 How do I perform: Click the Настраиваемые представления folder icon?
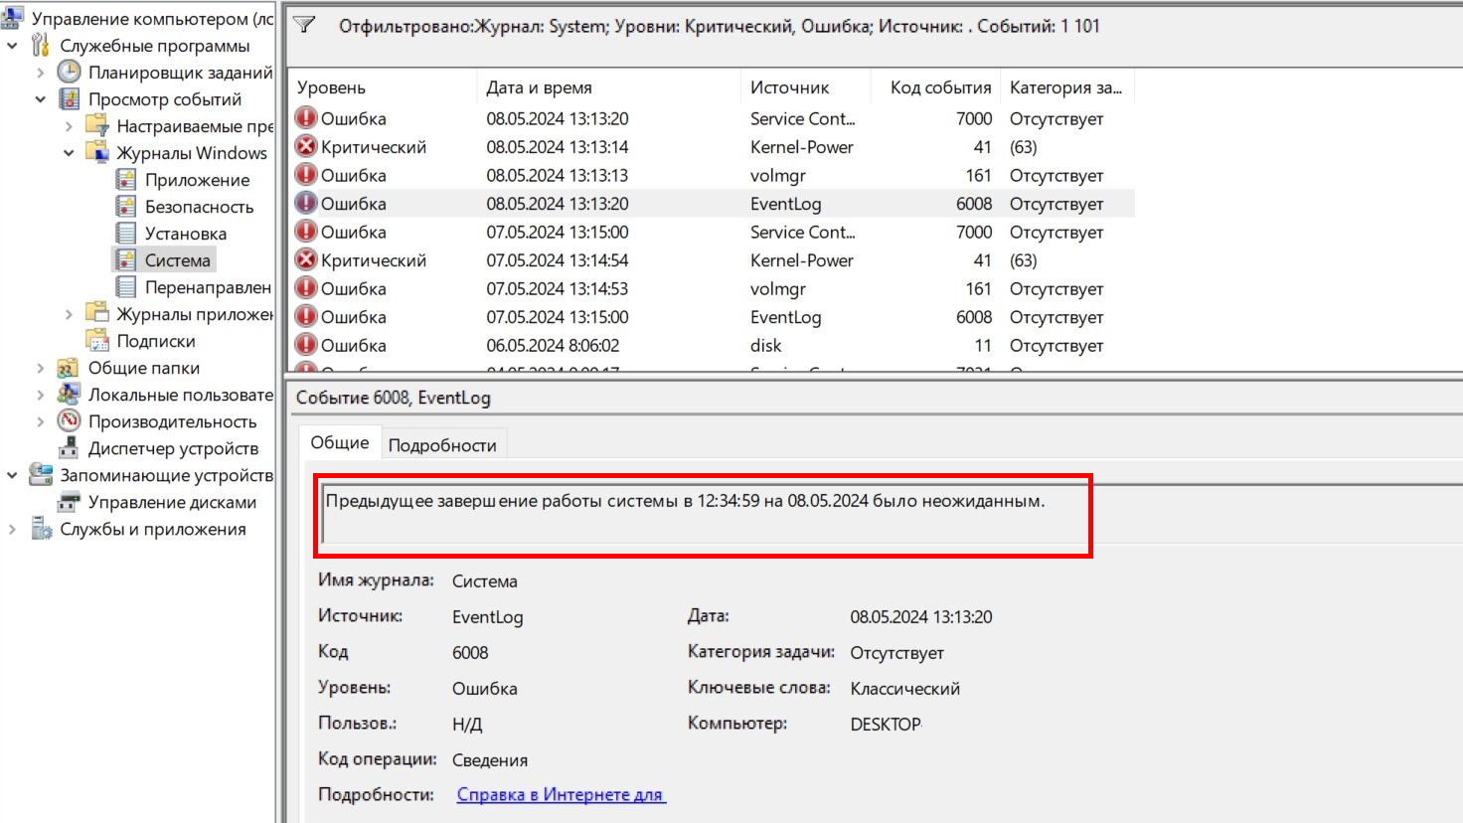97,125
